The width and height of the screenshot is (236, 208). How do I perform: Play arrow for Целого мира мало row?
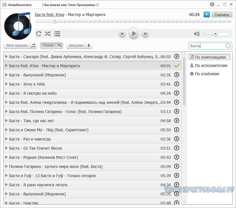pos(6,167)
